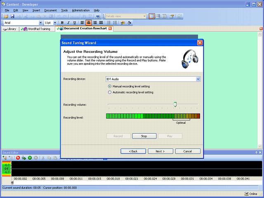The width and height of the screenshot is (264, 198).
Task: Align text right in formatting toolbar
Action: coord(95,23)
